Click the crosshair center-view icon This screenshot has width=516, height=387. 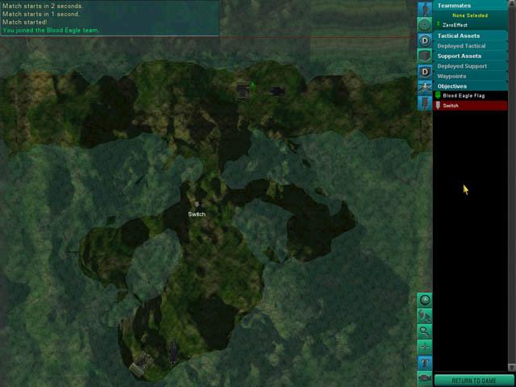(425, 347)
